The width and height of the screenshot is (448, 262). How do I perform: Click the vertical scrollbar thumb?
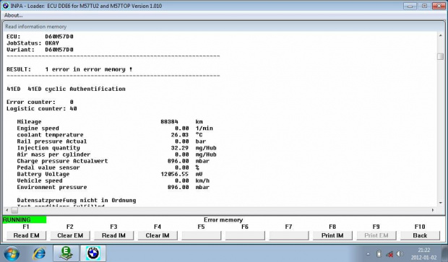(440, 56)
